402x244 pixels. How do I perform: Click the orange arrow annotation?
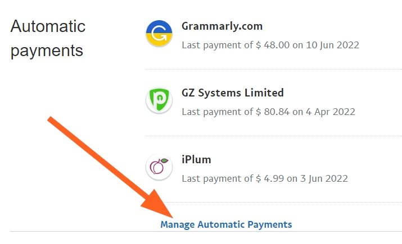(x=110, y=167)
